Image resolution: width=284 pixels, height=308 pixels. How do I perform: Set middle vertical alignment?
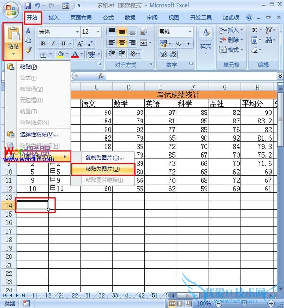pyautogui.click(x=122, y=31)
